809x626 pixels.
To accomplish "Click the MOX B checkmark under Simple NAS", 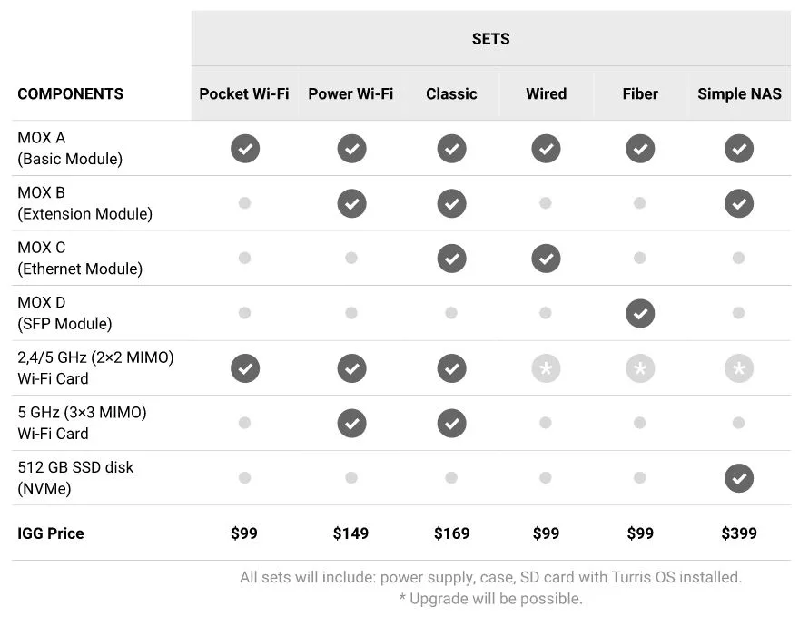I will (739, 204).
